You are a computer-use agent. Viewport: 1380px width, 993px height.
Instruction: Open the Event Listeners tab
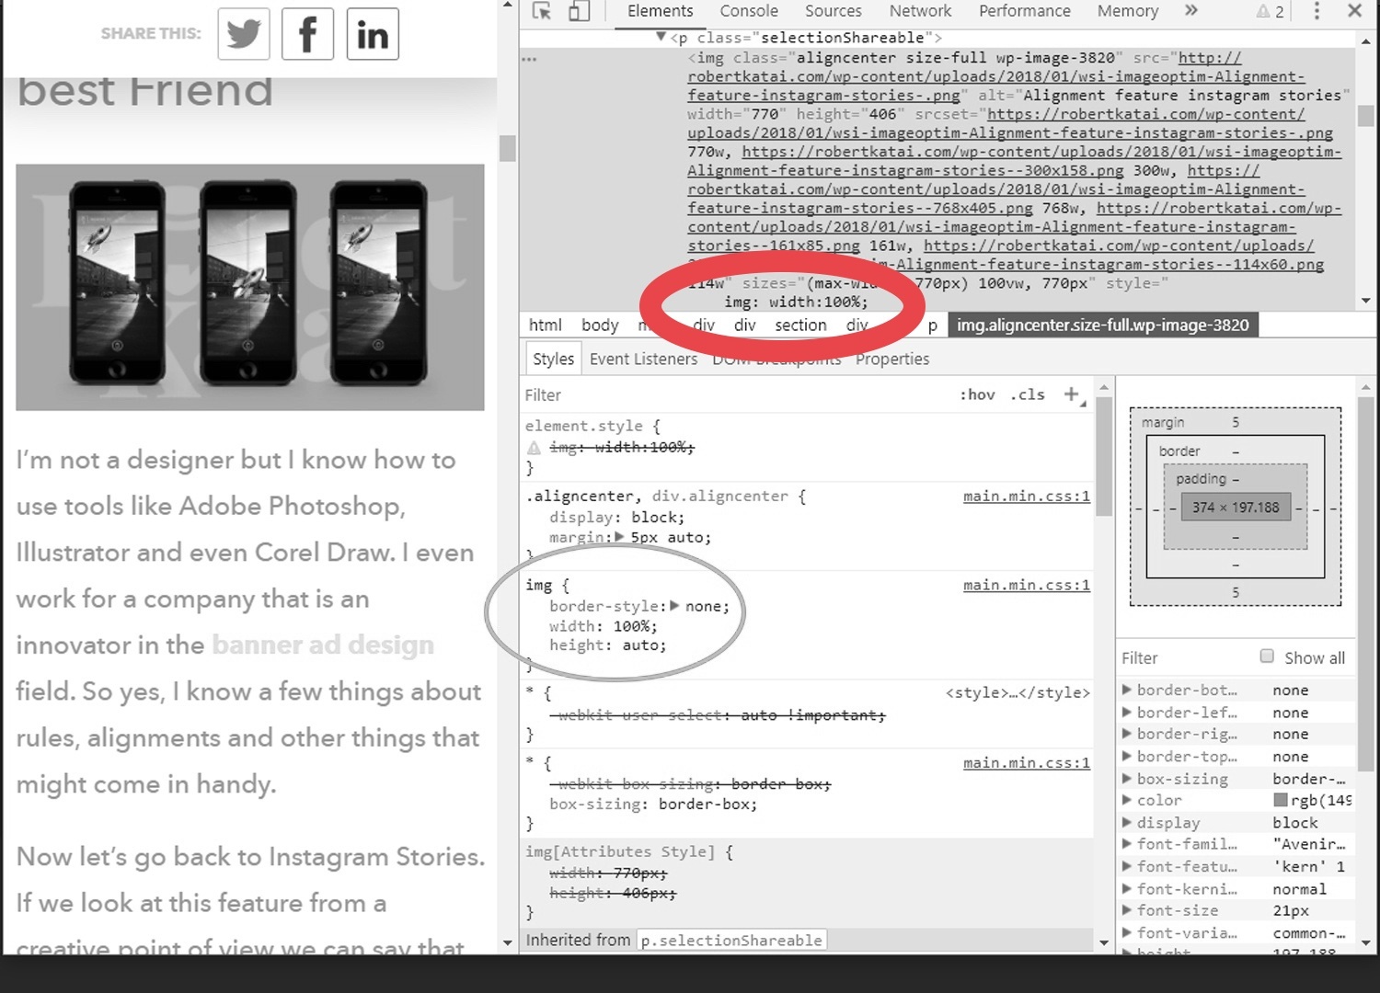643,359
